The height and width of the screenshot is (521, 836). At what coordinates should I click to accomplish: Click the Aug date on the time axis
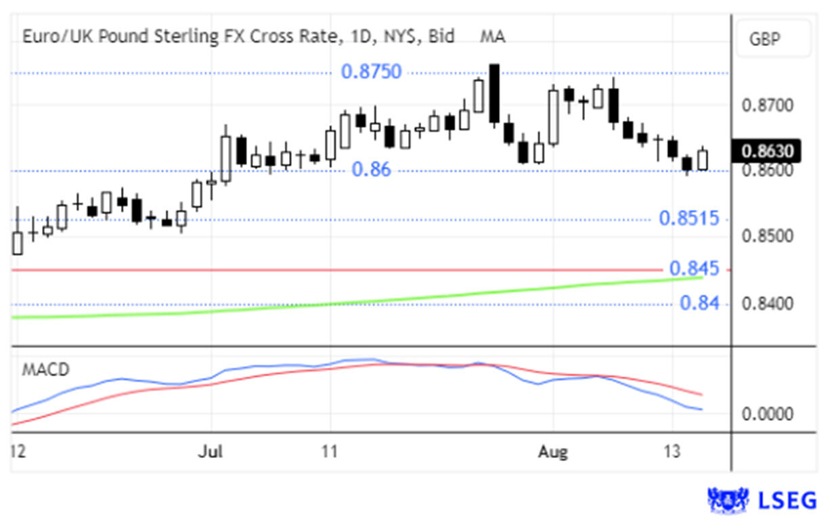click(x=553, y=451)
